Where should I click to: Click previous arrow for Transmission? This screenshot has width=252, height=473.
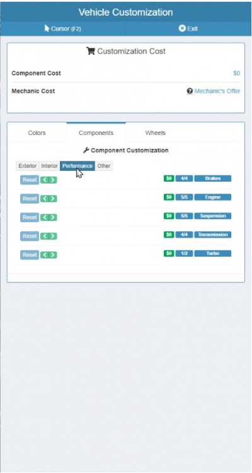tap(45, 236)
